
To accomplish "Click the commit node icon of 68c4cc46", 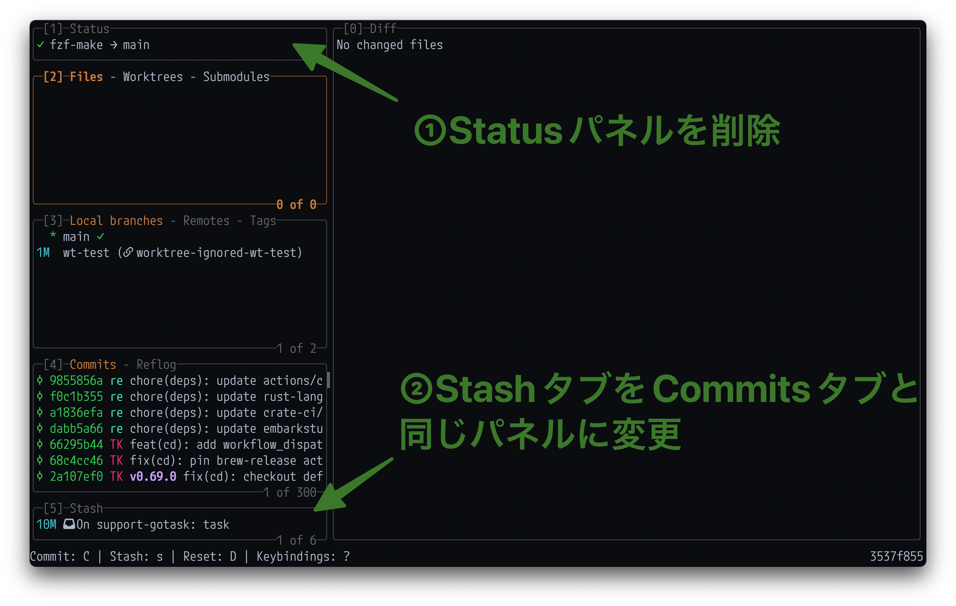I will click(40, 460).
